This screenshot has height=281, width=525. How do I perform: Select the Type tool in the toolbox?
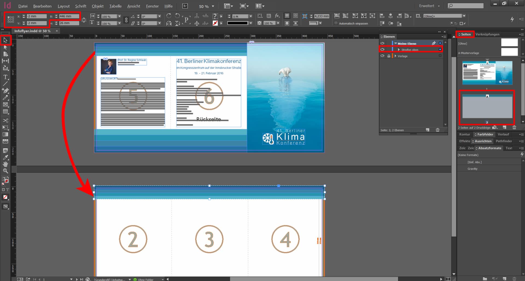[5, 77]
